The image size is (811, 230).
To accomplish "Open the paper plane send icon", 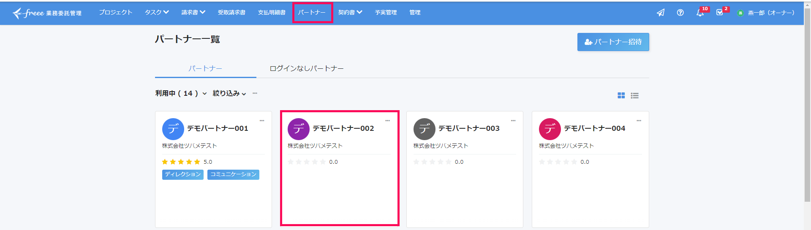I will coord(661,13).
